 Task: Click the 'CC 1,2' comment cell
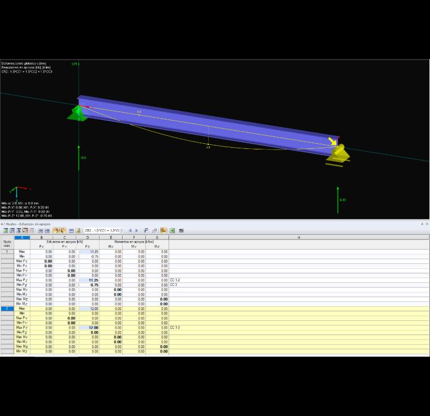click(x=175, y=280)
